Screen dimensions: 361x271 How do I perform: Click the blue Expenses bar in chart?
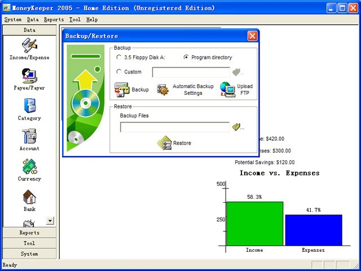314,230
